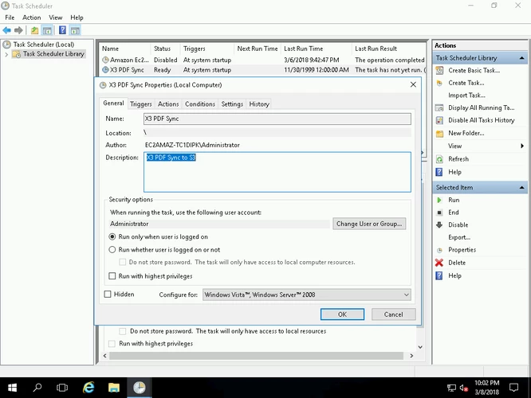Launch Internet Explorer from taskbar
Viewport: 531px width, 398px height.
point(88,388)
